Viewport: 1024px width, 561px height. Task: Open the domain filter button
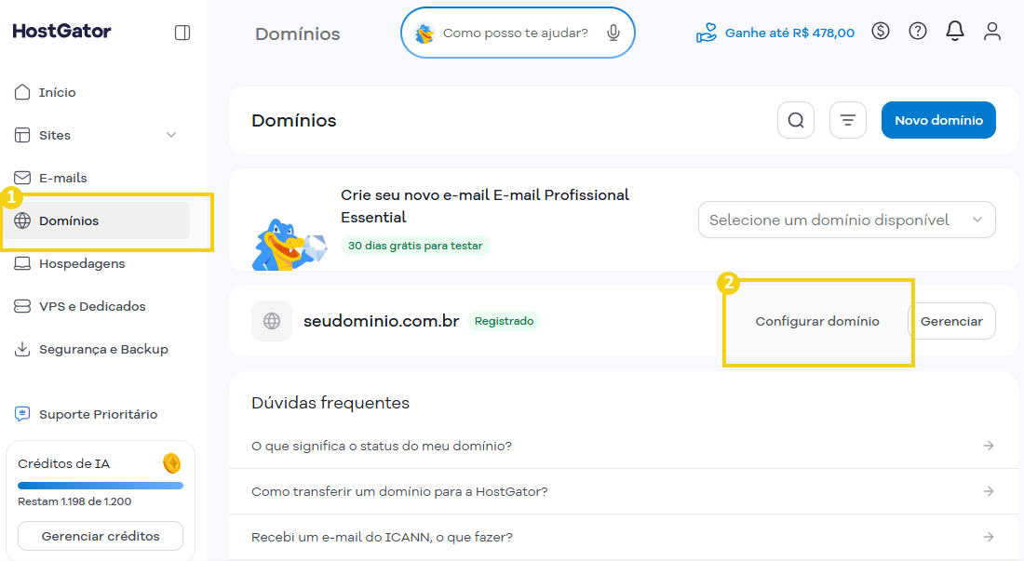click(x=848, y=120)
